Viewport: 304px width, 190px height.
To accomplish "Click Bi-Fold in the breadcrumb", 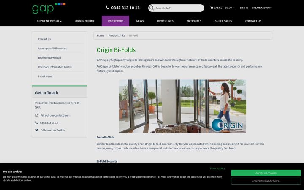I will click(x=133, y=35).
